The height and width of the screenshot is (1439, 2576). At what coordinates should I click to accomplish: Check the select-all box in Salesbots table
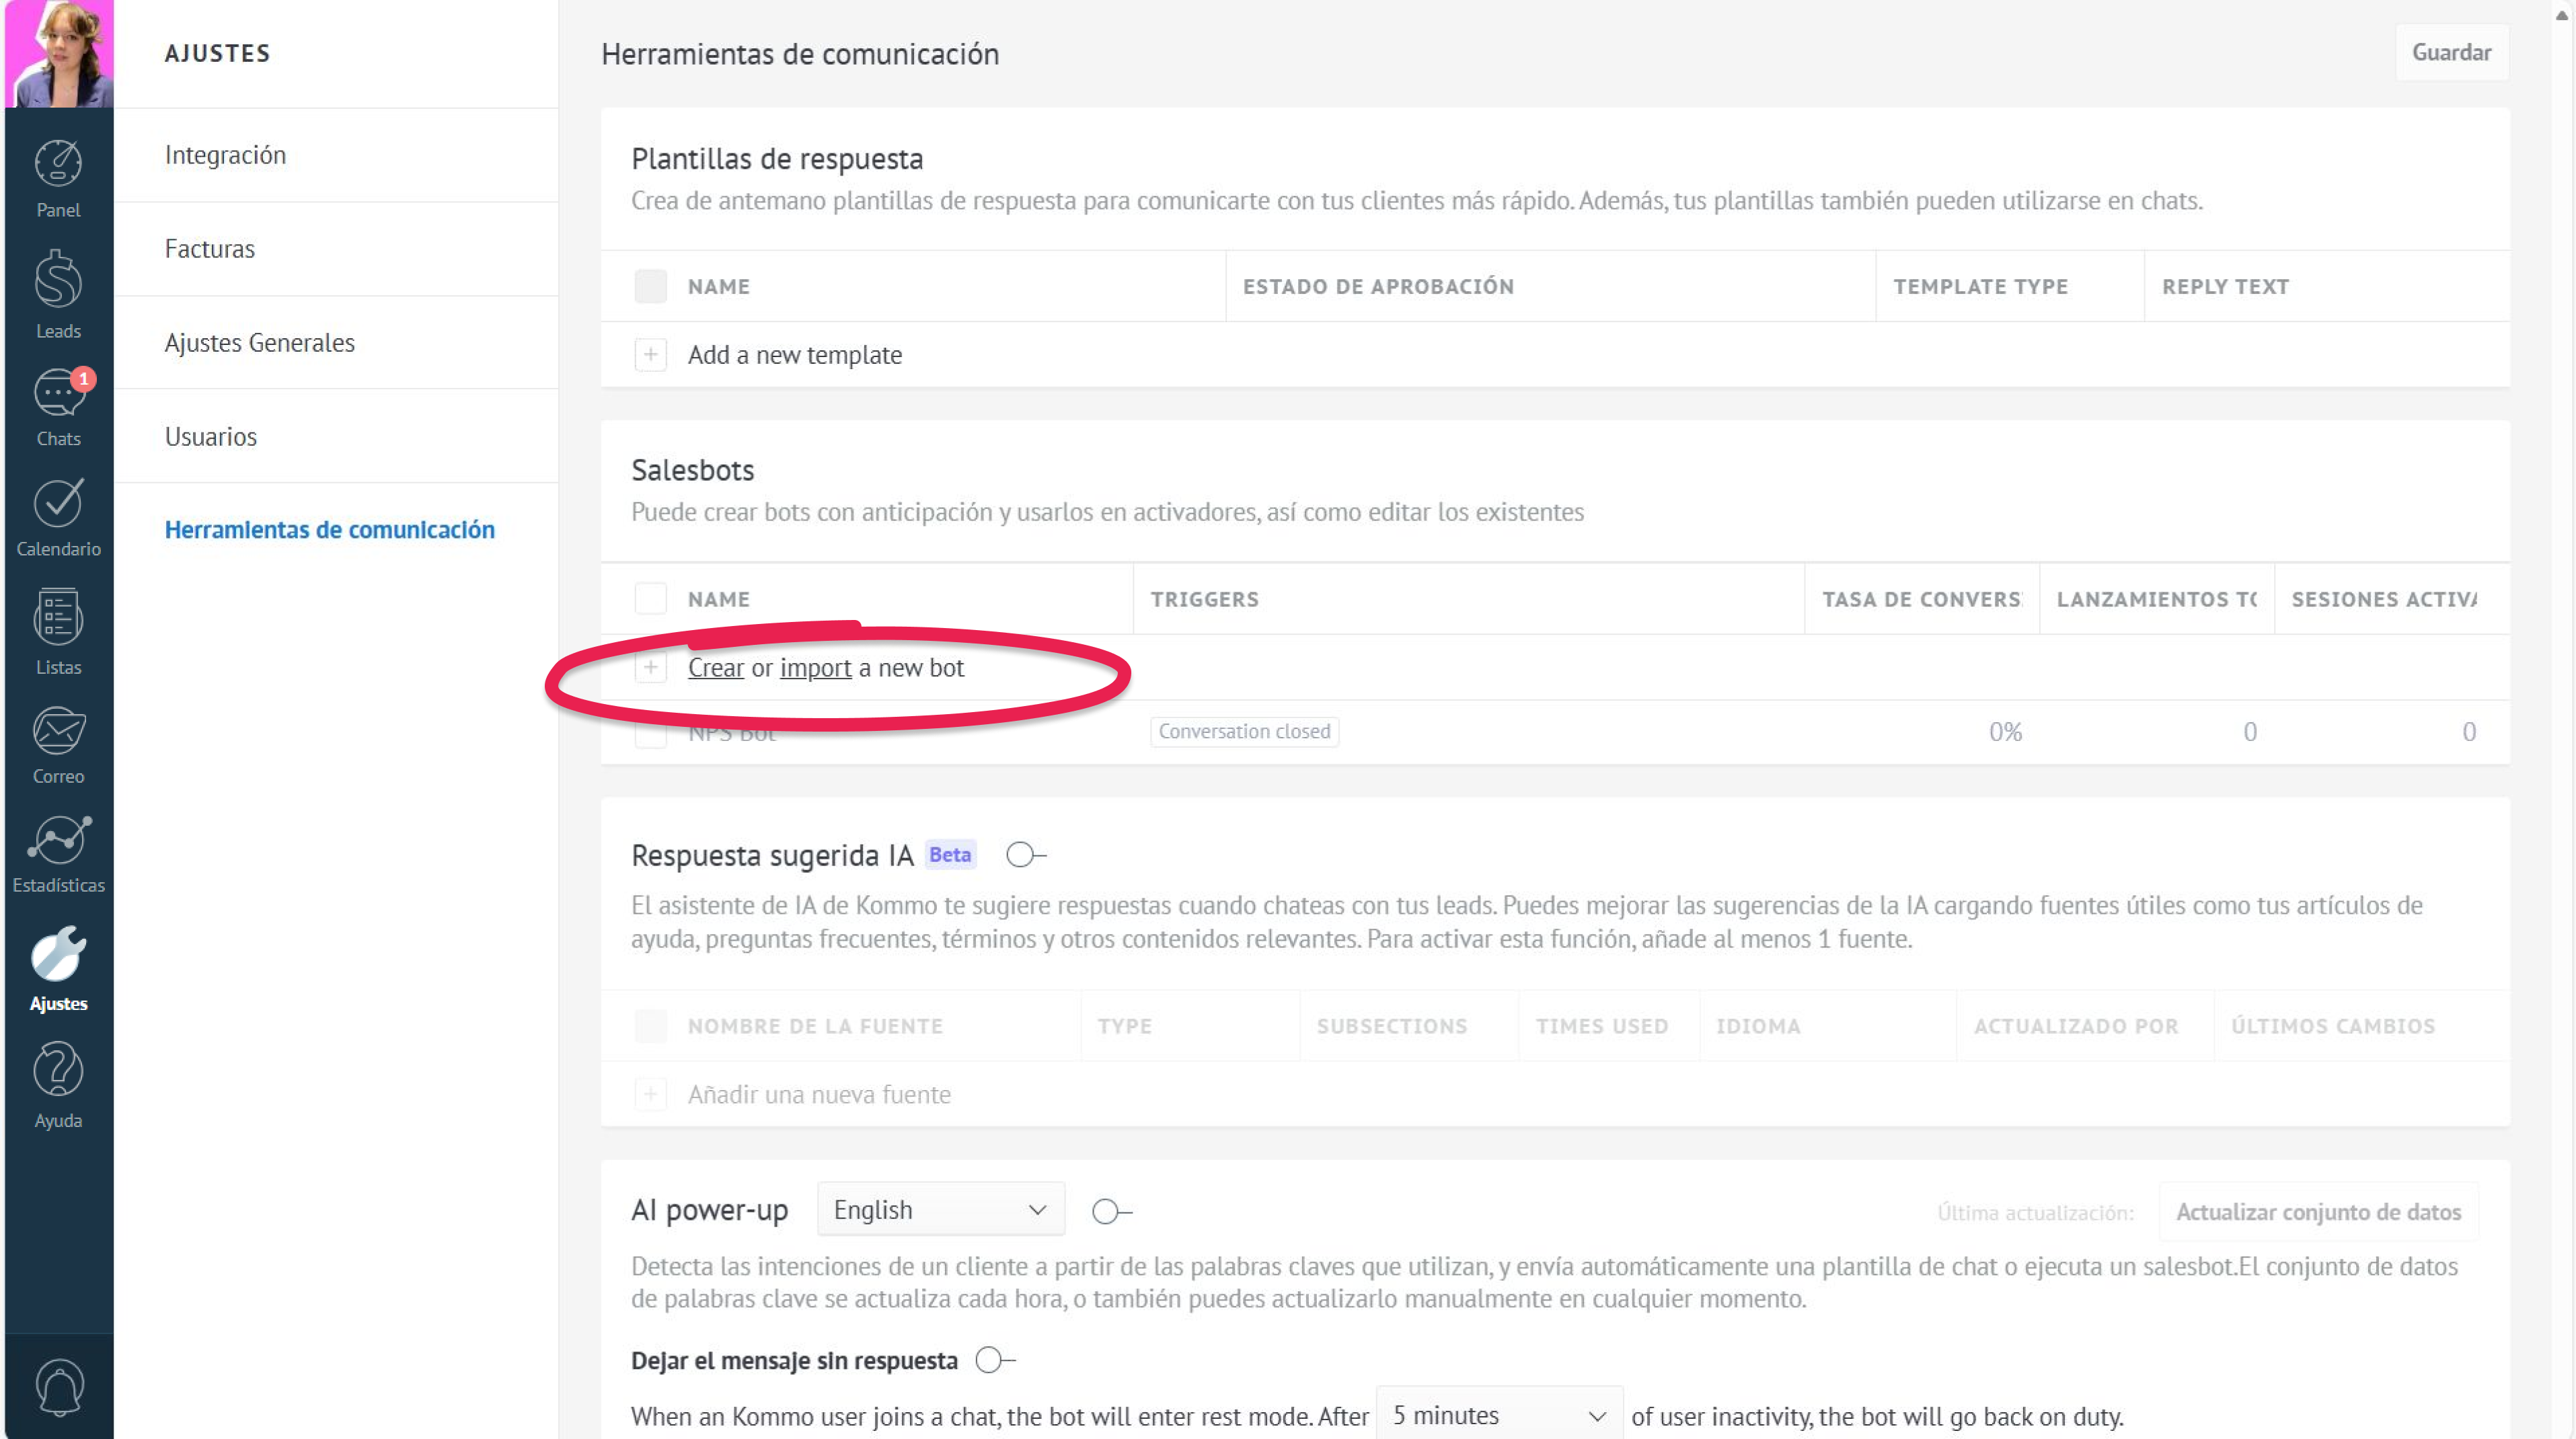(650, 599)
